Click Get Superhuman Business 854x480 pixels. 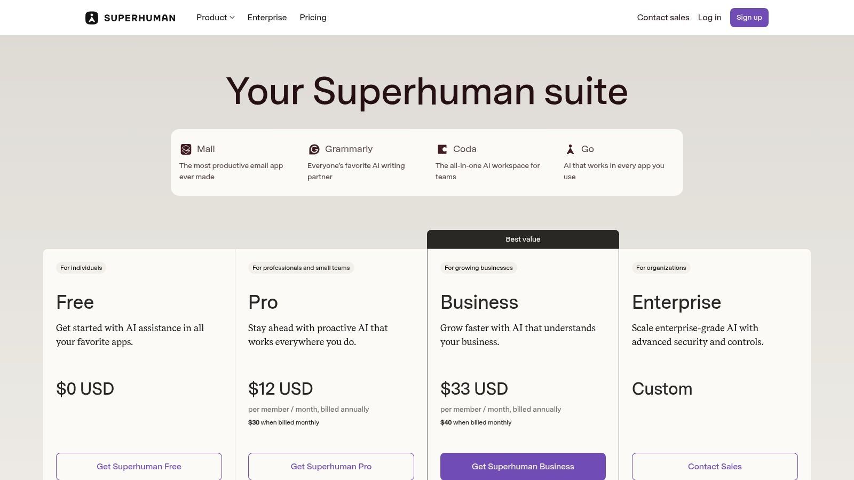tap(523, 466)
